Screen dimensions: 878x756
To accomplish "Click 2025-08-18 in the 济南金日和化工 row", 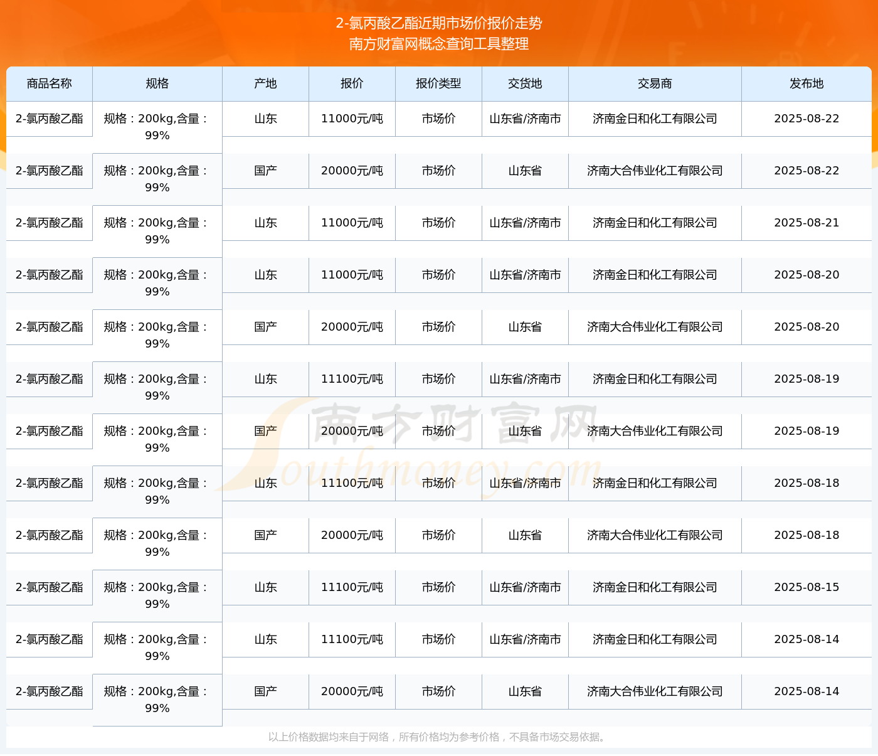I will (807, 483).
